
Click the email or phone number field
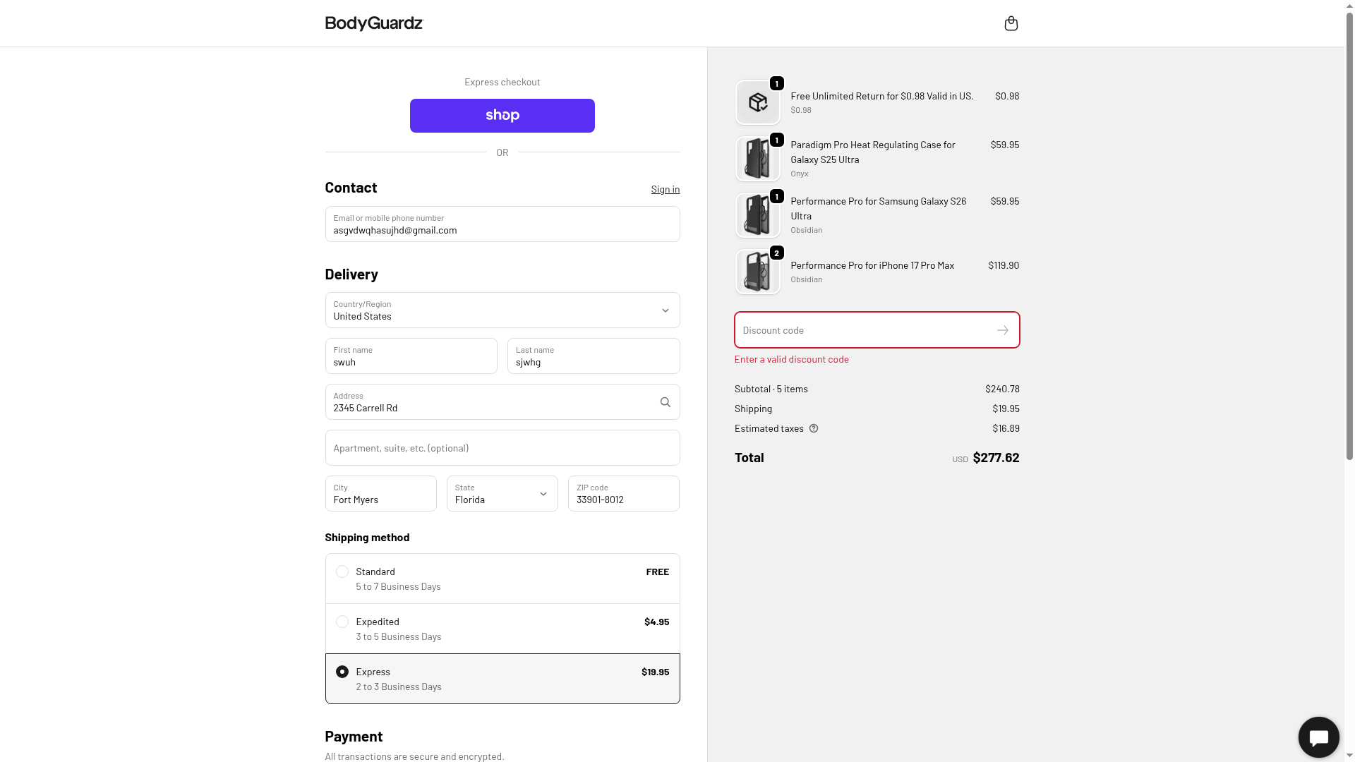(502, 224)
